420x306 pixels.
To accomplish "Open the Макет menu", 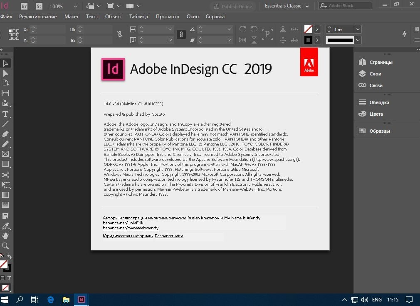I will [72, 17].
